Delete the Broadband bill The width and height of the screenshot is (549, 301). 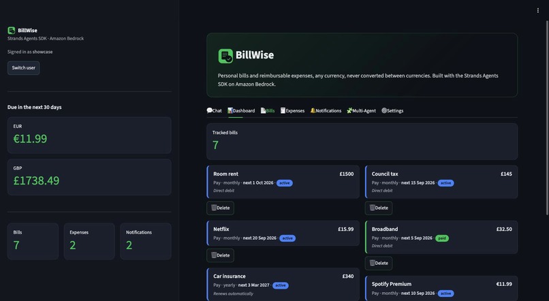(379, 263)
